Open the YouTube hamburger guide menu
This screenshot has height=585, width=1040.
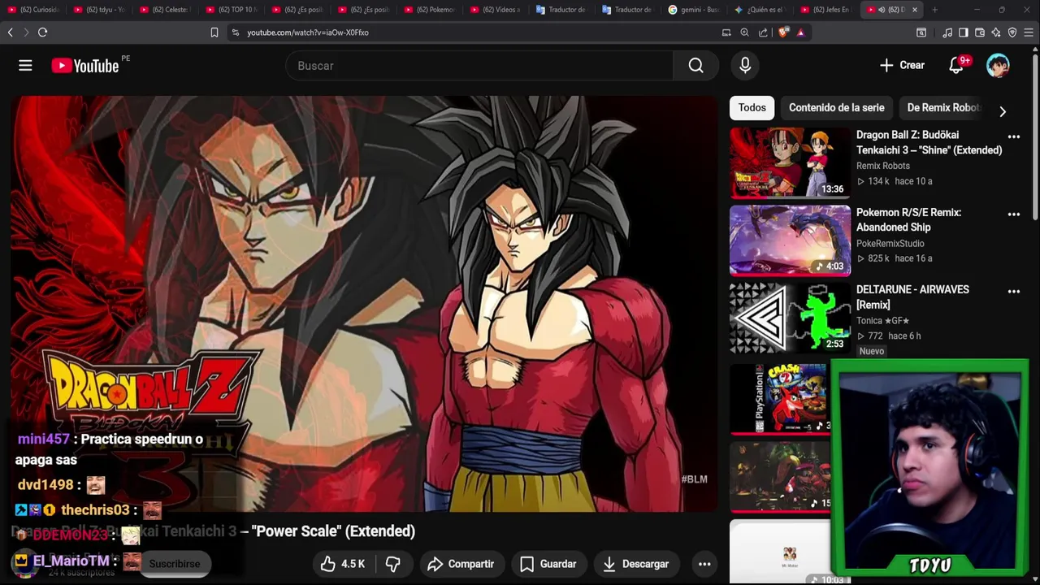25,66
